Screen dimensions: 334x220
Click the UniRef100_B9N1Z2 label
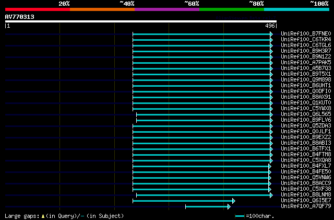(x=306, y=57)
